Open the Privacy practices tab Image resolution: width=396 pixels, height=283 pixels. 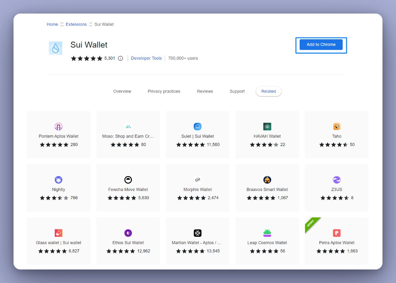164,91
